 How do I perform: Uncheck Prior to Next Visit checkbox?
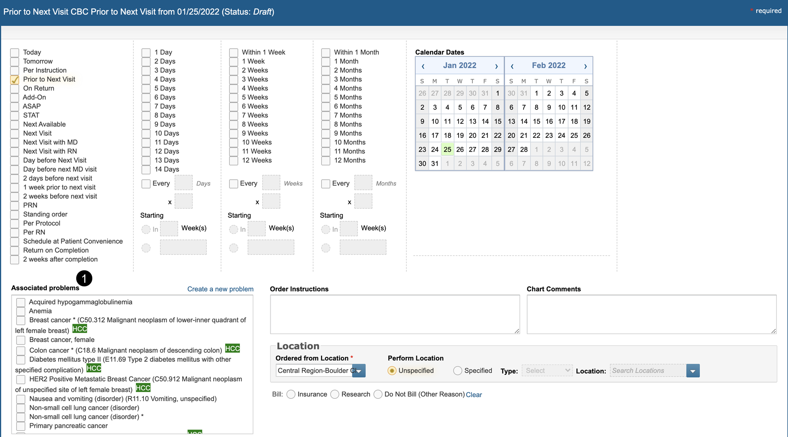[15, 80]
